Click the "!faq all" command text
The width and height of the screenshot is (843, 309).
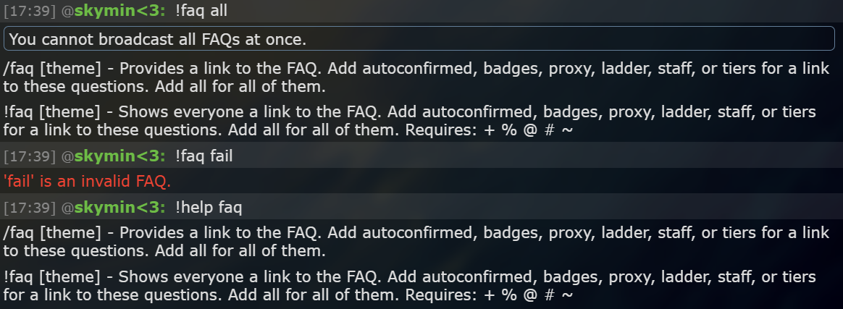[x=201, y=11]
